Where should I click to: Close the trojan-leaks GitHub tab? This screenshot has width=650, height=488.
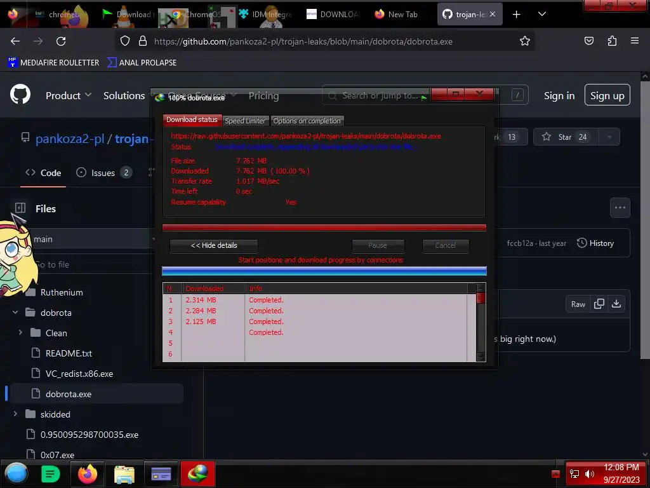[493, 14]
